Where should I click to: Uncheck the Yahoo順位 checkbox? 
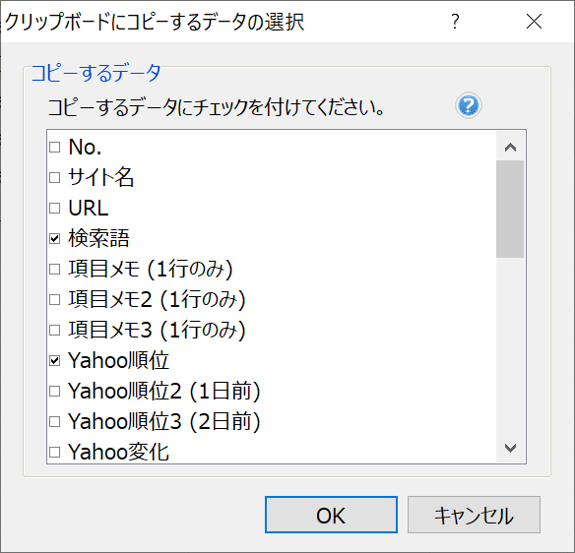[x=54, y=360]
